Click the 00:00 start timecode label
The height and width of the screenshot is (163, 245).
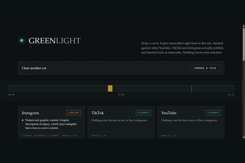(x=12, y=95)
